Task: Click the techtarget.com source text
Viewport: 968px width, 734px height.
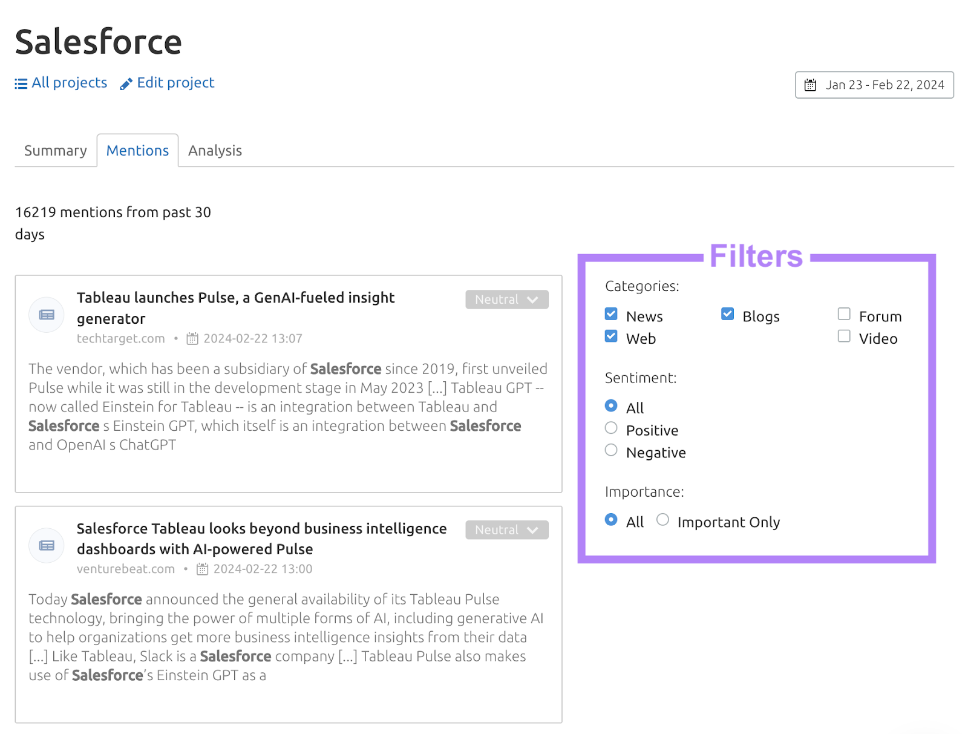Action: click(x=121, y=339)
